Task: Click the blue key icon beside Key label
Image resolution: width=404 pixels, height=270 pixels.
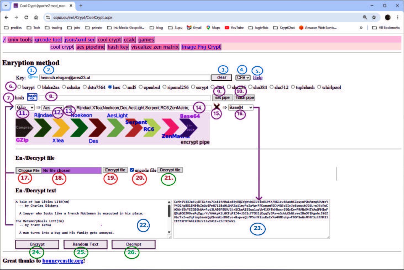Action: tap(33, 77)
